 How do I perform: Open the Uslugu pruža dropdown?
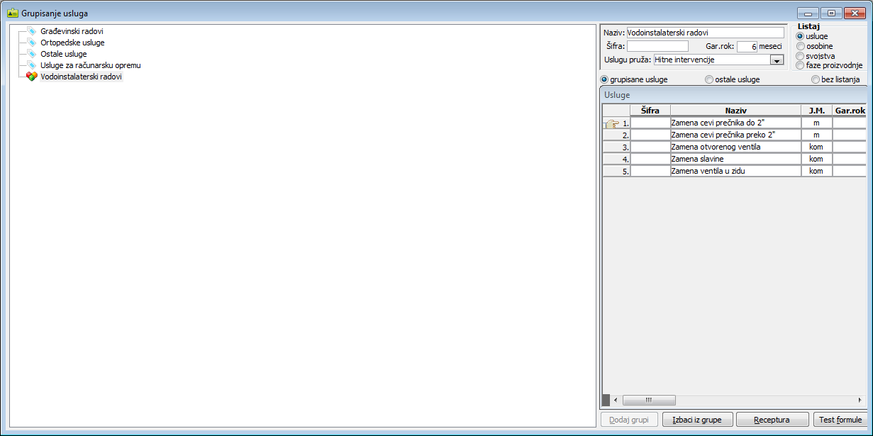777,60
